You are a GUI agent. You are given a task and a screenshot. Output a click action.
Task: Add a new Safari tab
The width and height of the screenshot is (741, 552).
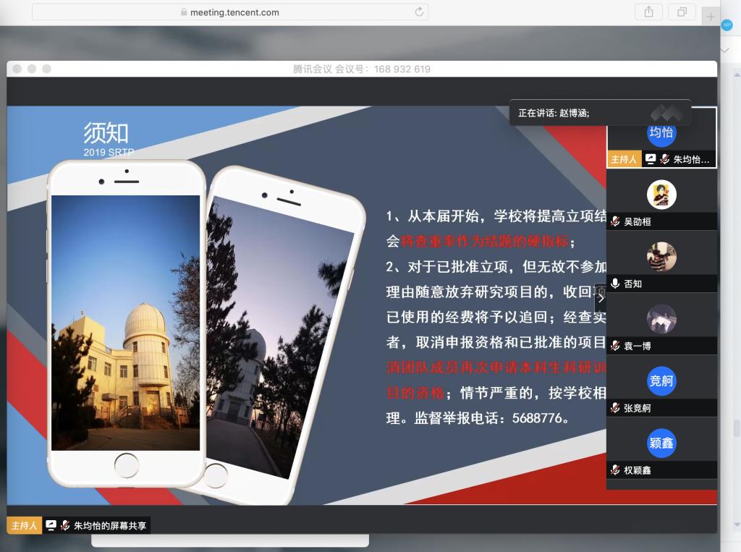click(x=711, y=16)
